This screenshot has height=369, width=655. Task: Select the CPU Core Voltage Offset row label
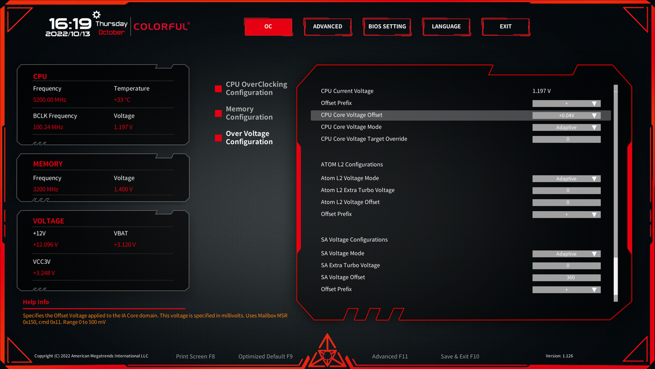tap(351, 115)
